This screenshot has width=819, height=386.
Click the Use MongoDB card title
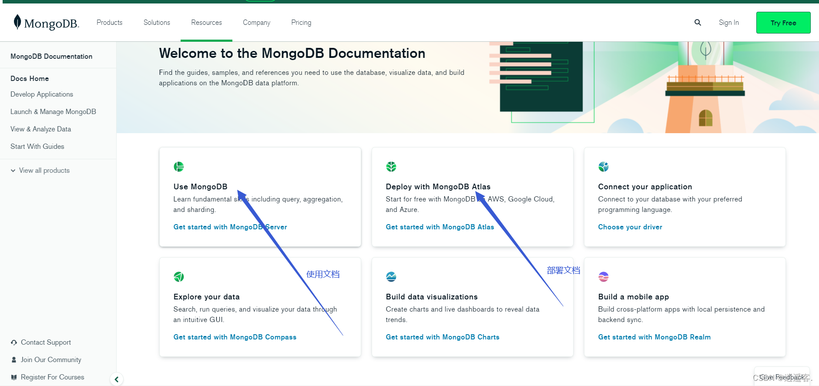point(200,187)
